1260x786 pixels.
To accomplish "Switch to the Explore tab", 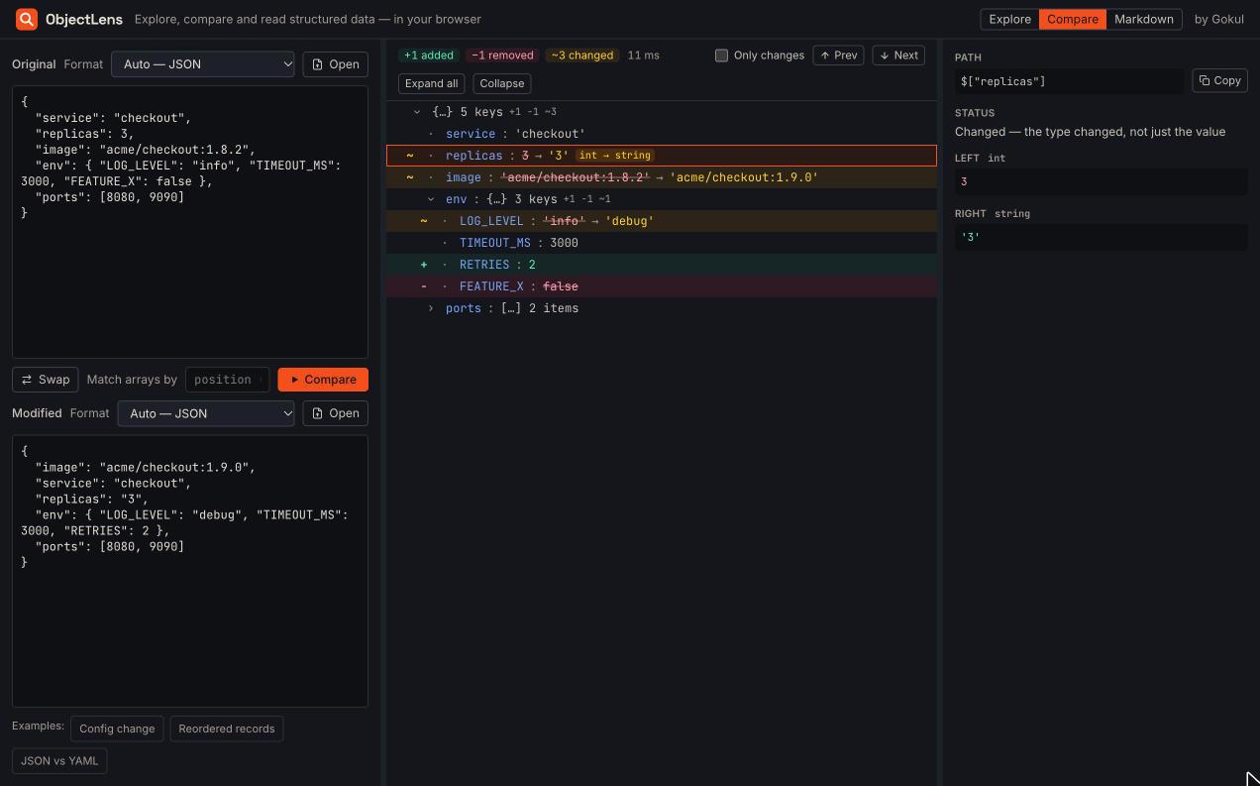I will point(1010,19).
